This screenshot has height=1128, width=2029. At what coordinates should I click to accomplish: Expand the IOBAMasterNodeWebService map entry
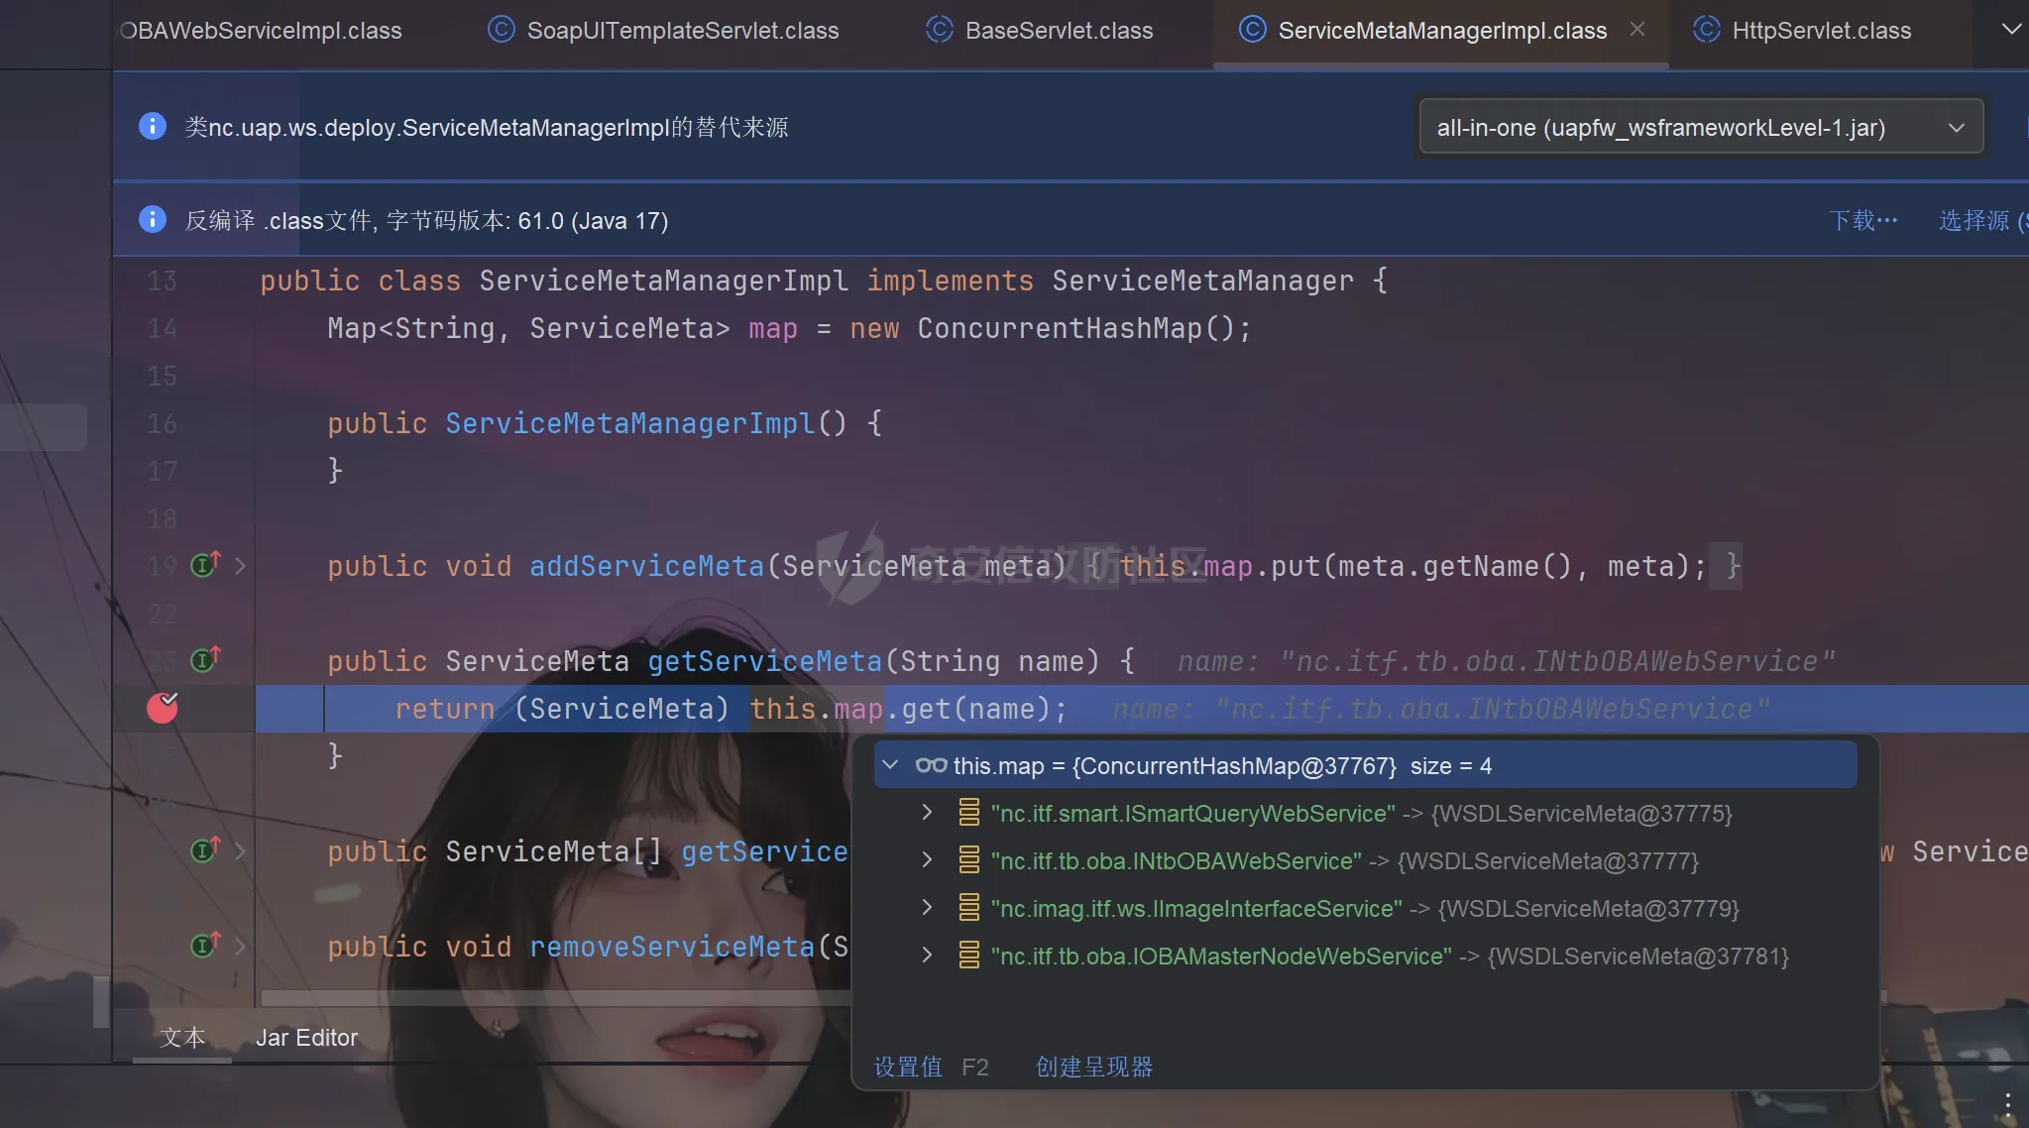(x=927, y=956)
